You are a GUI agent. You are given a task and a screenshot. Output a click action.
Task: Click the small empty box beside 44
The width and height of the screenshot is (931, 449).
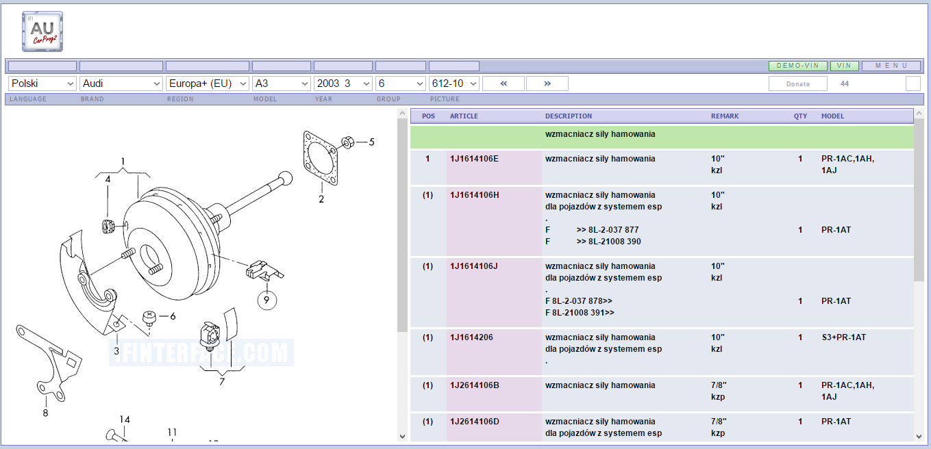913,84
